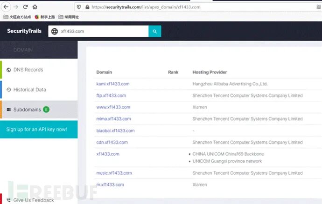The height and width of the screenshot is (204, 322).
Task: Click the Rank column header
Action: [173, 72]
